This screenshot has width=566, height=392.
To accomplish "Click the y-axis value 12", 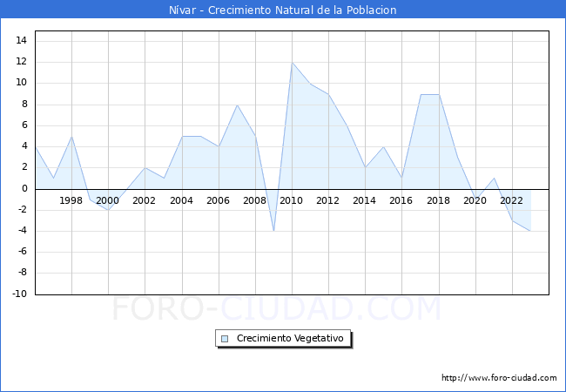I will click(21, 61).
